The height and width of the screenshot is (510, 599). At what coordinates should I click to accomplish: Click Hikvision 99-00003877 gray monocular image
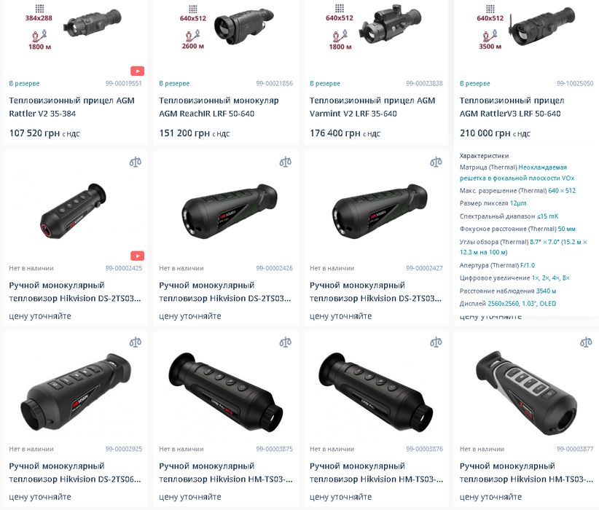pyautogui.click(x=526, y=393)
